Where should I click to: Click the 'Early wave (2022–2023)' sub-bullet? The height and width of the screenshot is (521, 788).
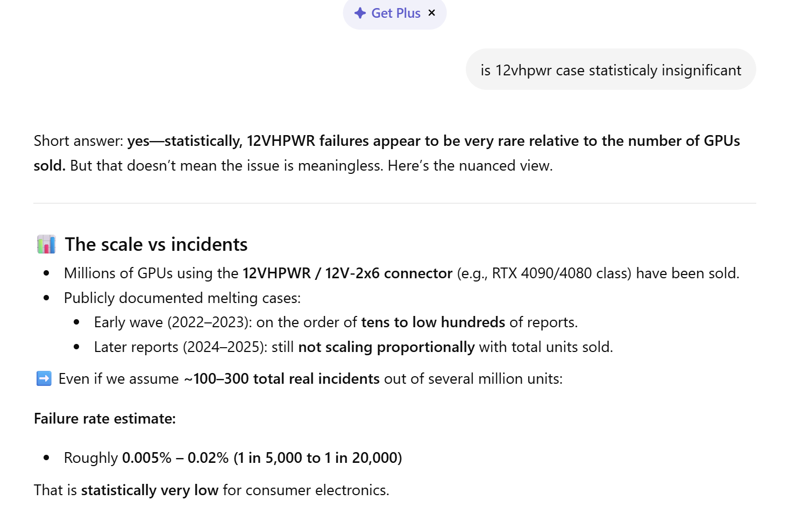169,322
